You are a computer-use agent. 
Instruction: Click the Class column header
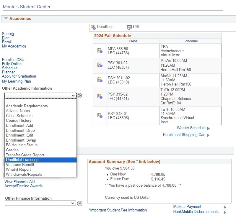point(133,41)
